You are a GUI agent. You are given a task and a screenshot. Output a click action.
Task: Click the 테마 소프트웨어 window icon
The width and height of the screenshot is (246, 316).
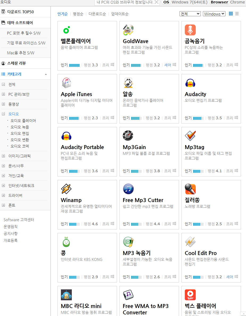(x=3, y=23)
